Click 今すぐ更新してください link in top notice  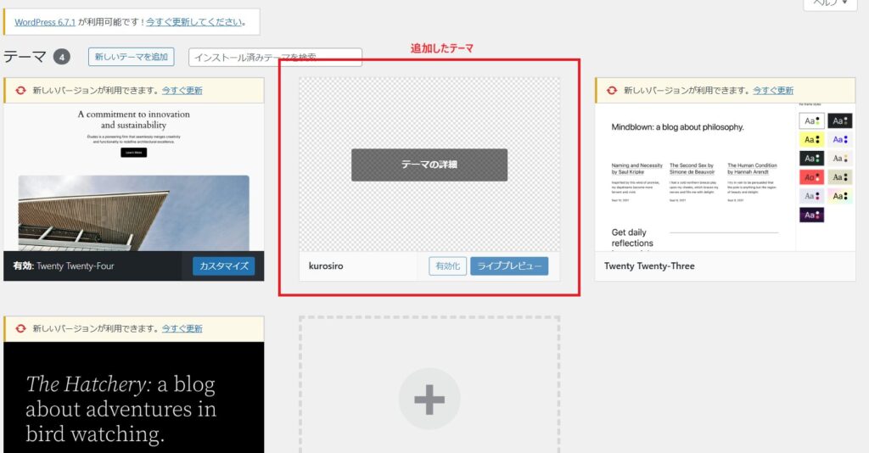[193, 21]
